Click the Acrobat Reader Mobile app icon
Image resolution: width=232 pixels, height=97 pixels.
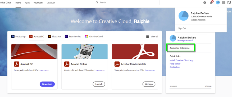click(117, 64)
